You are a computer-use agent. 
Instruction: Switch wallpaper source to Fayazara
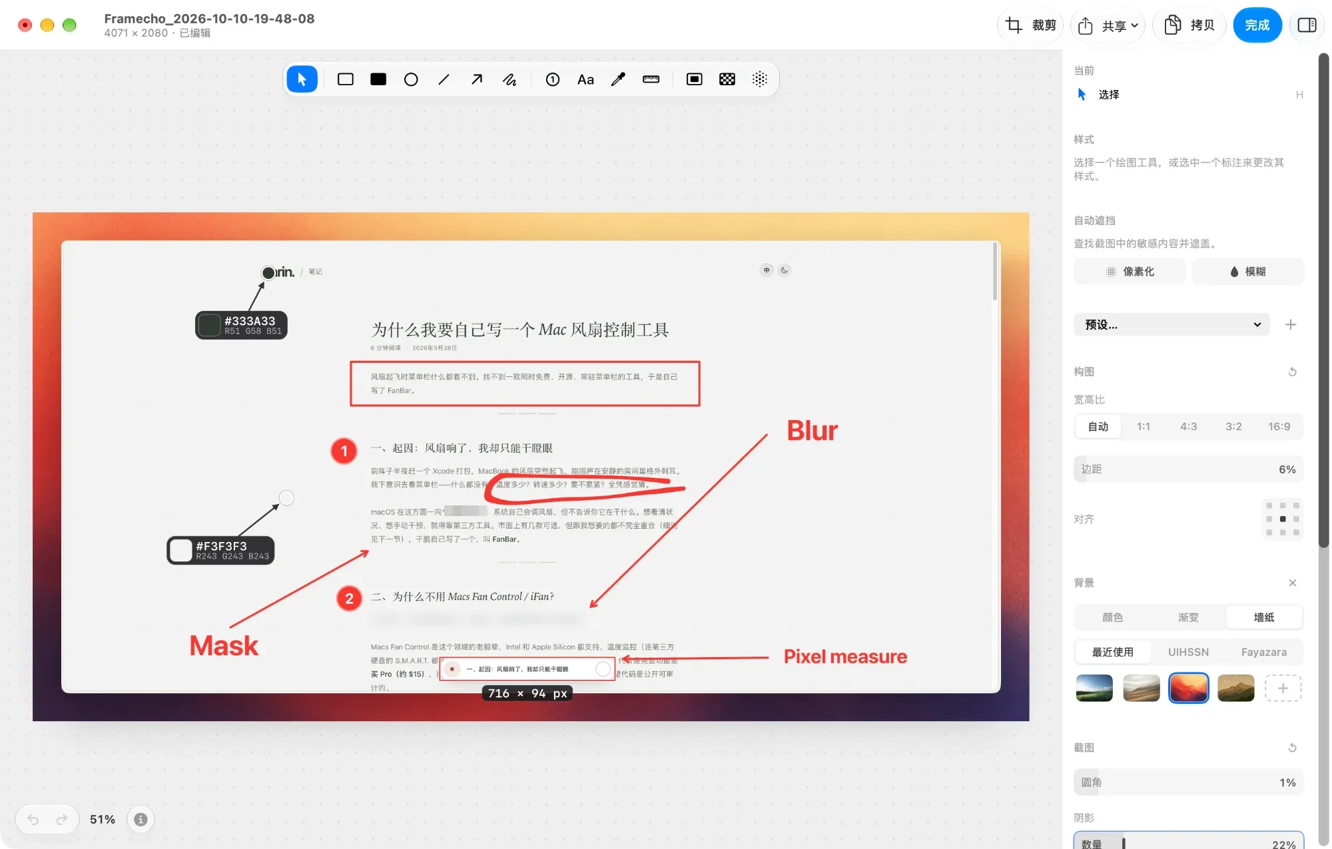1264,652
